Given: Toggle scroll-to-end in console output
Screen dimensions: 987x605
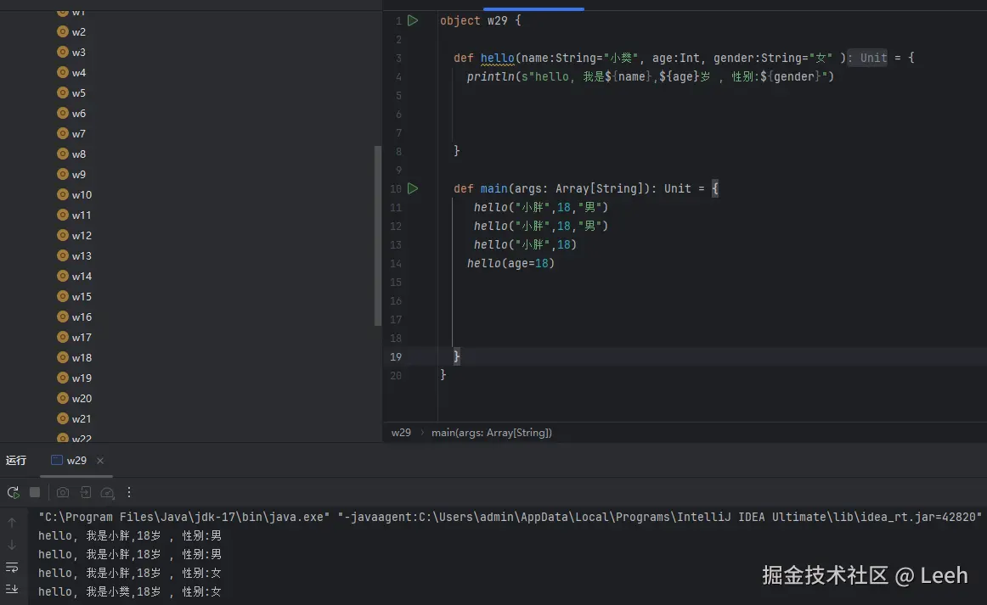Looking at the screenshot, I should (11, 588).
